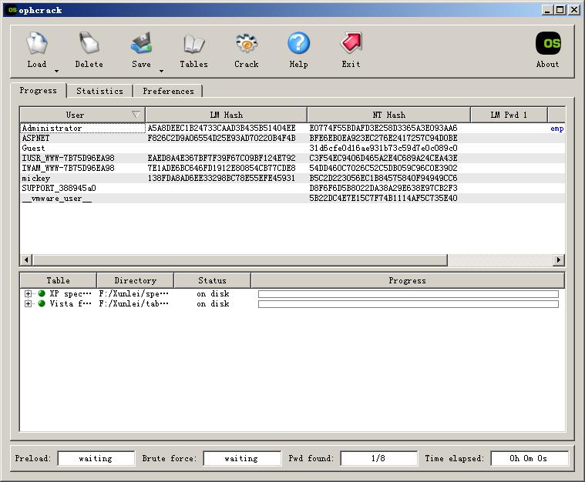Click the Load toolbar icon
585x482 pixels.
pyautogui.click(x=36, y=43)
